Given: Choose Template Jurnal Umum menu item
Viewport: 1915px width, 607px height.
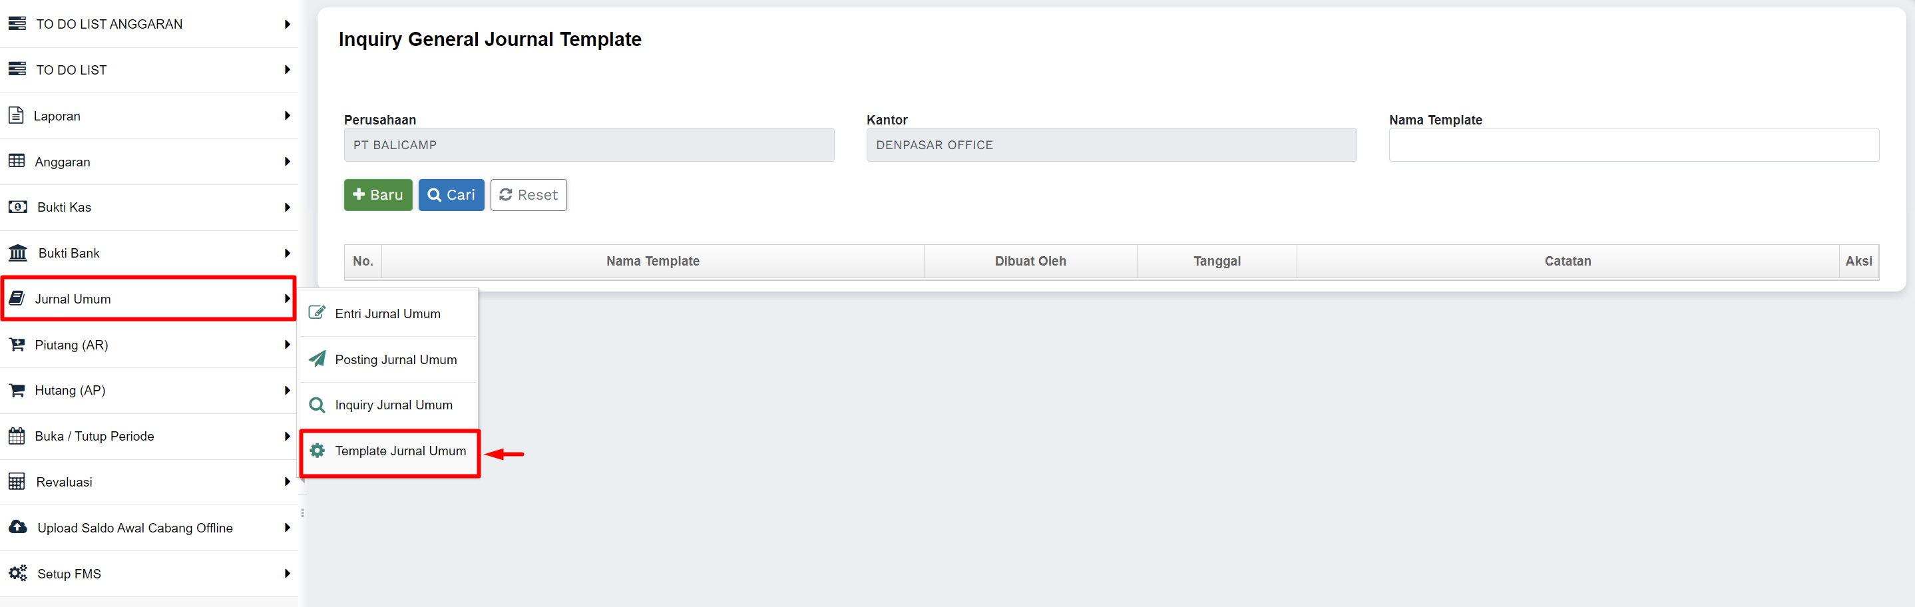Looking at the screenshot, I should point(400,451).
